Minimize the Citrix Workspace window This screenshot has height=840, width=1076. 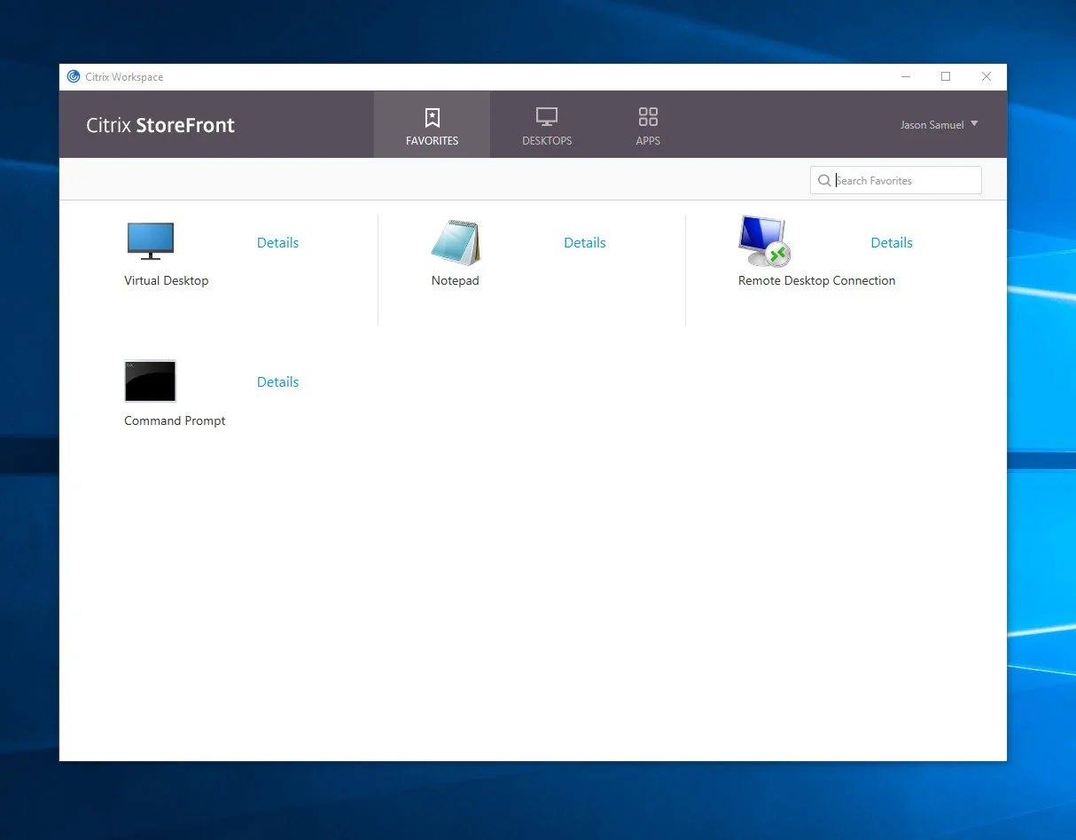tap(906, 77)
